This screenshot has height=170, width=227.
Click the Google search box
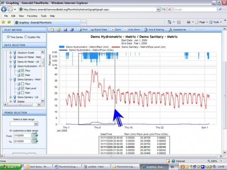[195, 10]
